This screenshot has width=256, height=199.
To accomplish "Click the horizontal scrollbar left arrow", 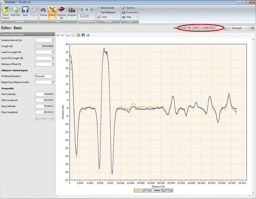I will pos(57,196).
